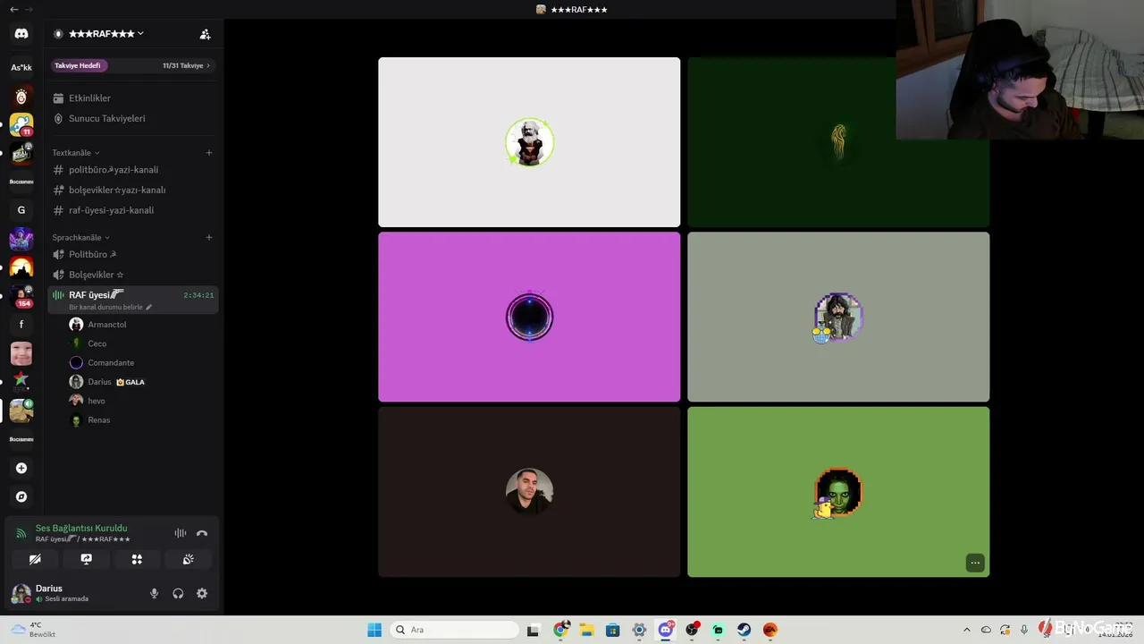1144x644 pixels.
Task: Select the Karl Marx avatar video tile
Action: click(x=529, y=142)
